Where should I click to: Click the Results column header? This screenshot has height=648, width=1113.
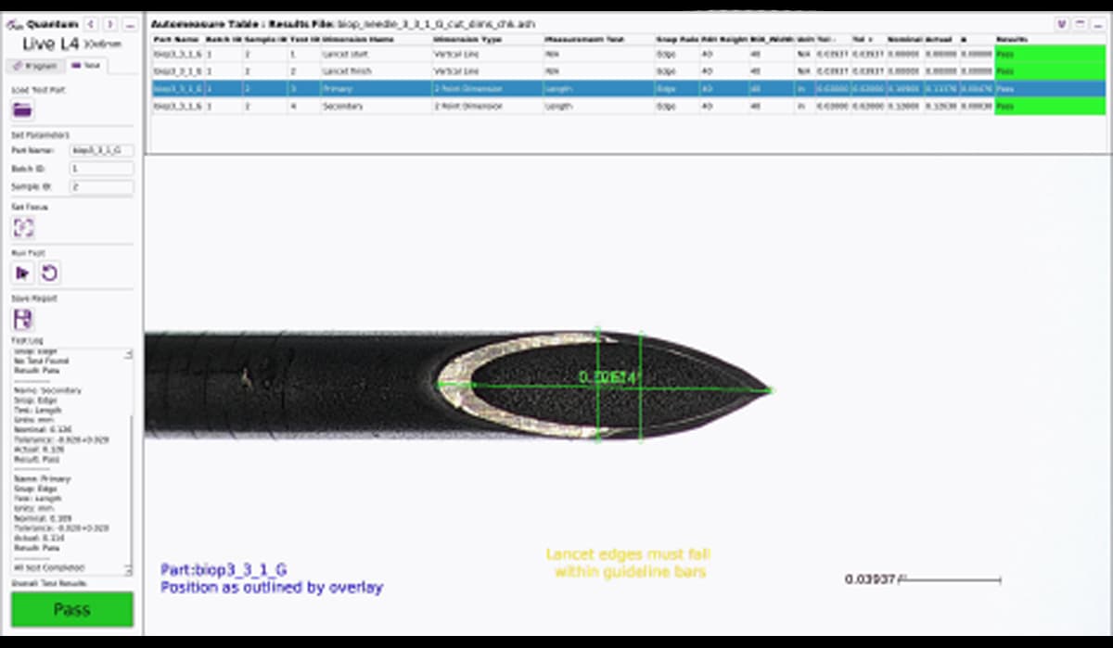[x=1011, y=40]
